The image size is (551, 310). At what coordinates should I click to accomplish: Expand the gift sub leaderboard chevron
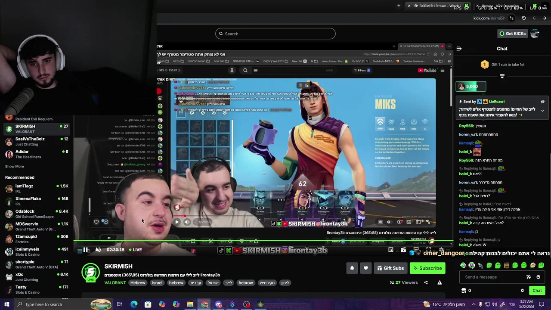pyautogui.click(x=502, y=76)
